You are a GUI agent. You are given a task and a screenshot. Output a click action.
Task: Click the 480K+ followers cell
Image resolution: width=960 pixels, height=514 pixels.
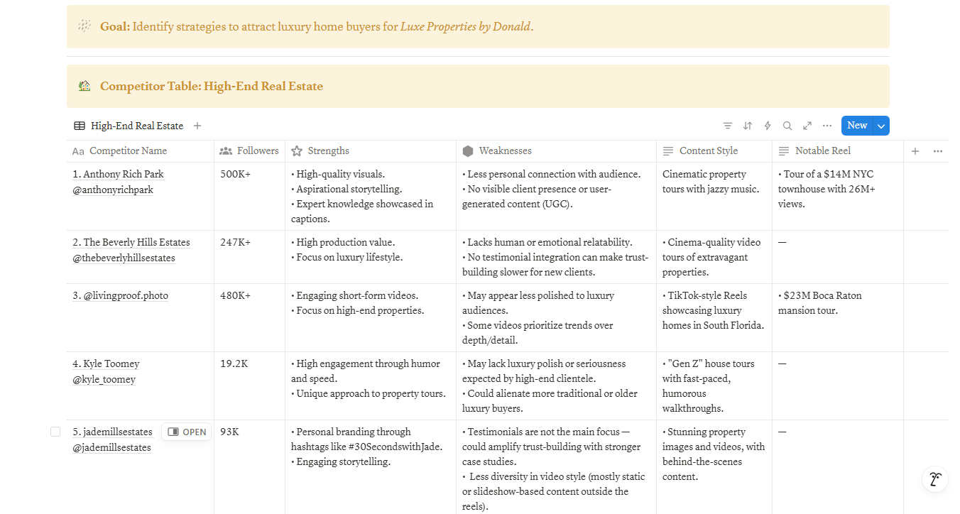249,318
